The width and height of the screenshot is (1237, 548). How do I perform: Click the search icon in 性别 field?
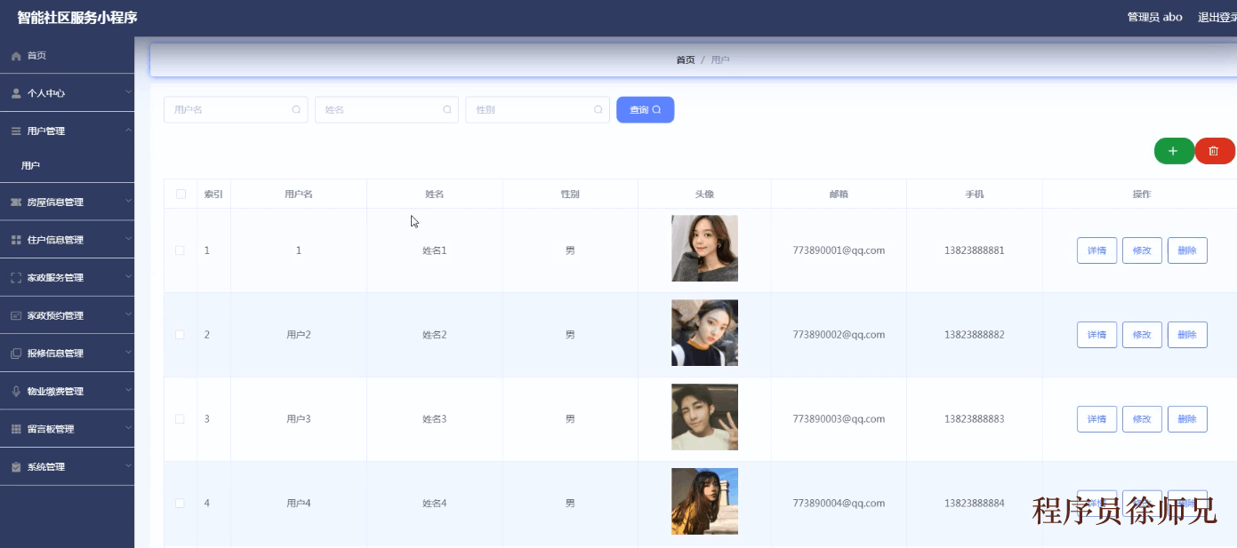coord(598,110)
